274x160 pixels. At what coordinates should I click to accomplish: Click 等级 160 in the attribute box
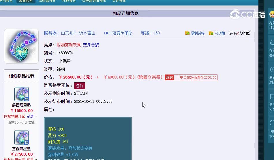tap(56, 129)
